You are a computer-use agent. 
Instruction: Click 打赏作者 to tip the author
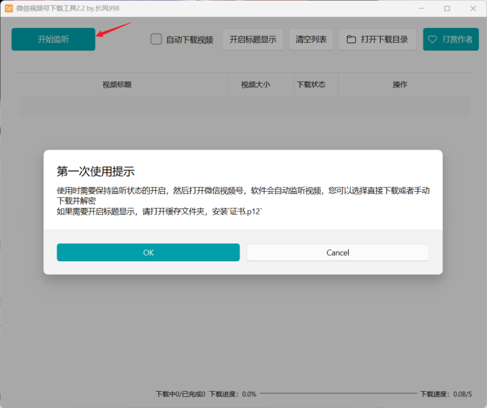[x=450, y=39]
